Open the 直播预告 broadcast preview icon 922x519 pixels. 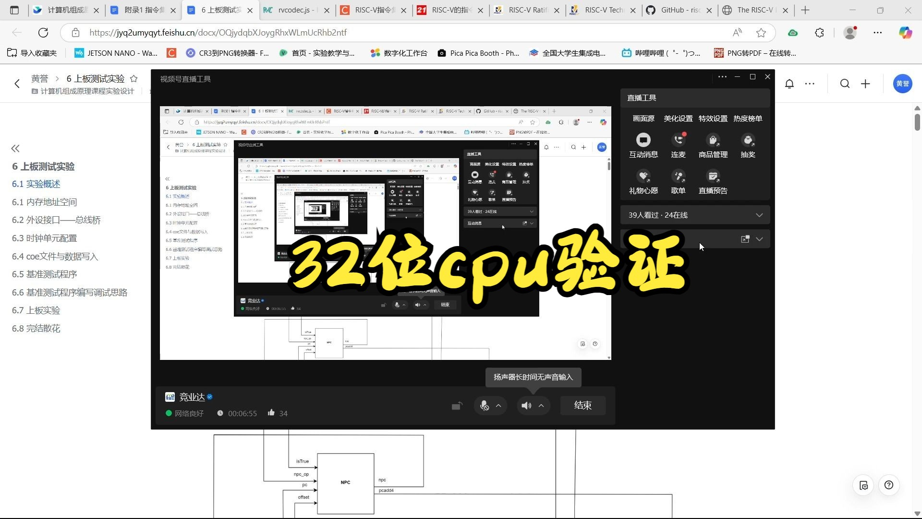coord(713,176)
